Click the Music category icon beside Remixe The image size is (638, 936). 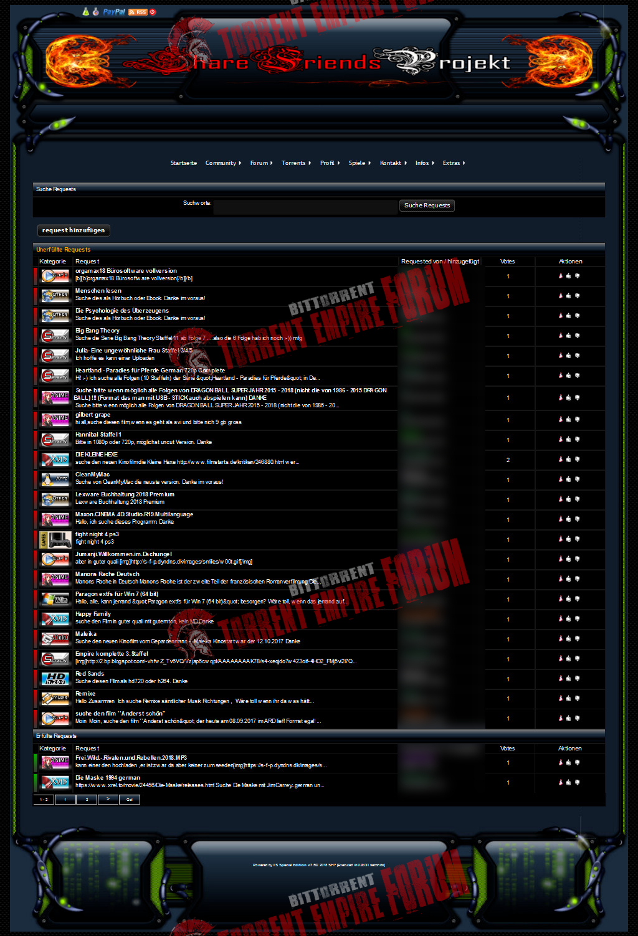tap(55, 699)
